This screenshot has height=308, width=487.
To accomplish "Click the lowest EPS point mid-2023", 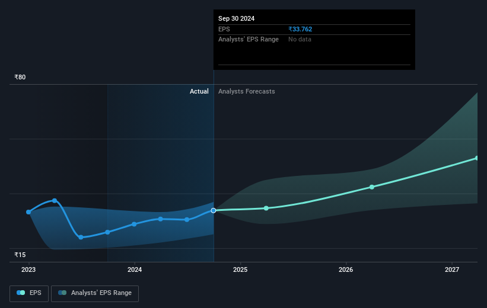I will point(81,238).
